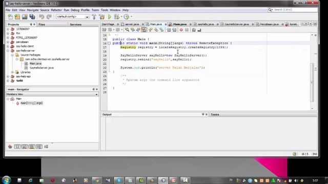Viewport: 328px width, 184px height.
Task: Click the volume icon in system tray
Action: [x=296, y=180]
